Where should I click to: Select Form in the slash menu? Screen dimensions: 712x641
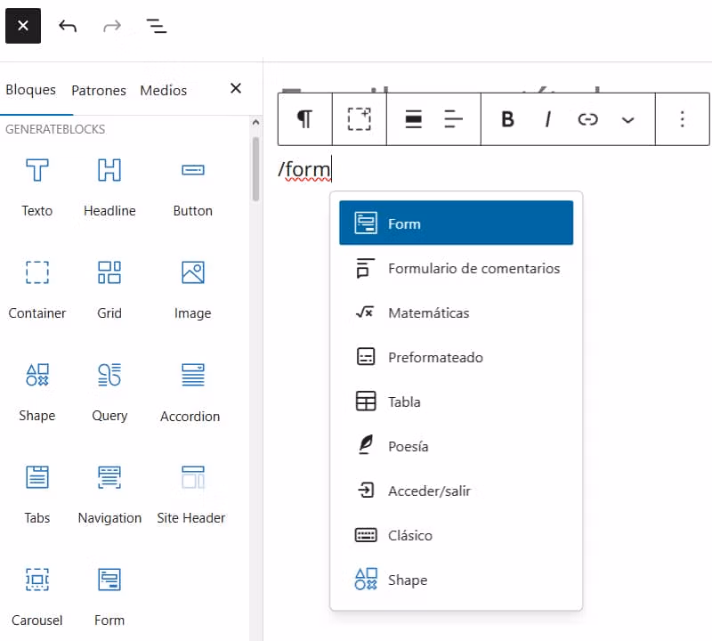pyautogui.click(x=456, y=223)
